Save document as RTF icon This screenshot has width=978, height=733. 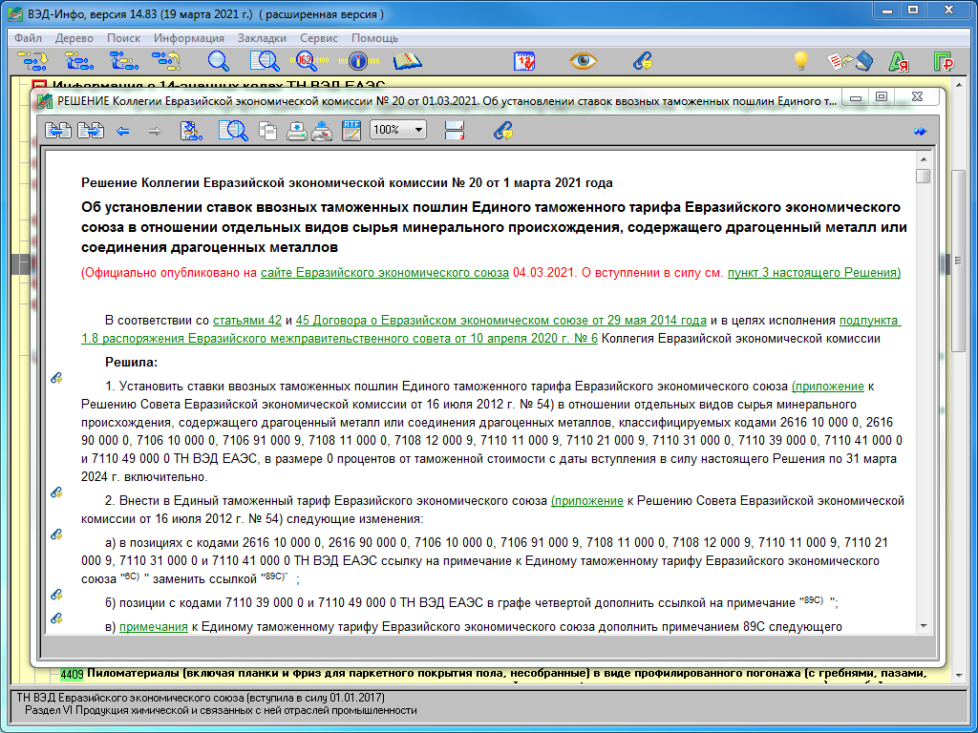(351, 131)
